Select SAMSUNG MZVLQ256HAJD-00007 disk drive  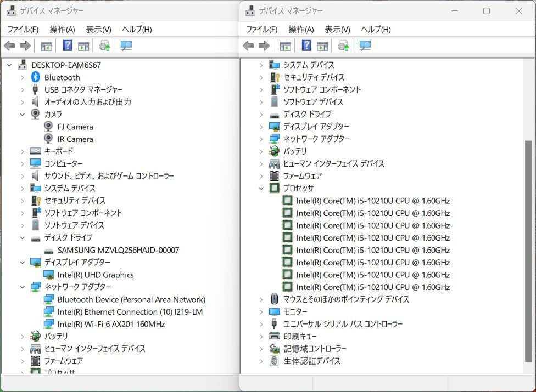pyautogui.click(x=118, y=250)
